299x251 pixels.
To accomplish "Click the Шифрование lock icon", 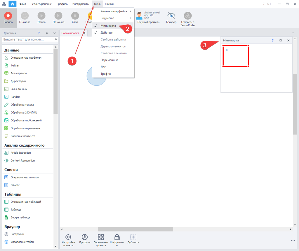I will coord(117,237).
